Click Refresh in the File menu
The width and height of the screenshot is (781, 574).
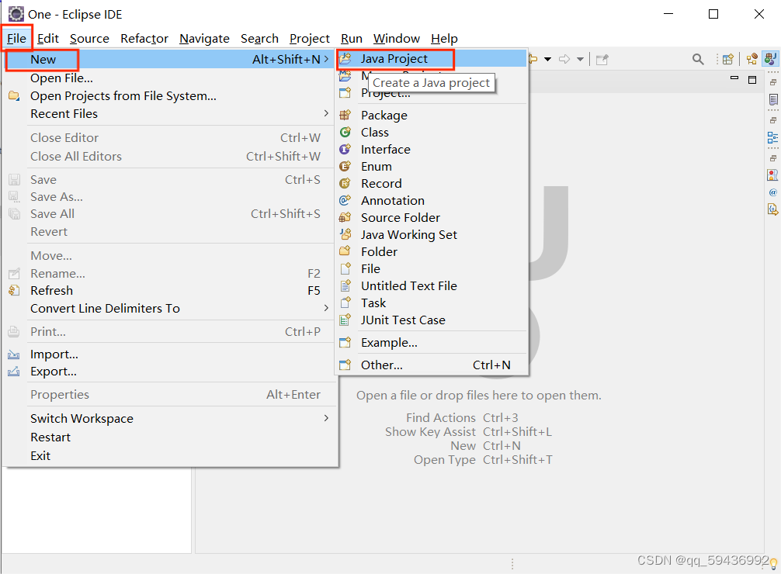coord(168,290)
